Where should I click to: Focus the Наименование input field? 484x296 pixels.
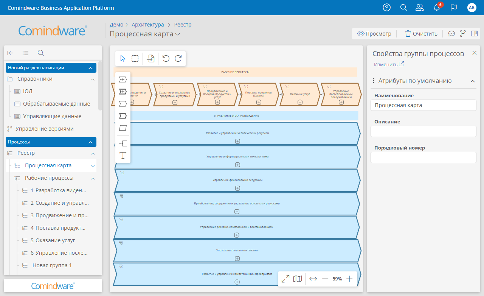[x=423, y=105]
